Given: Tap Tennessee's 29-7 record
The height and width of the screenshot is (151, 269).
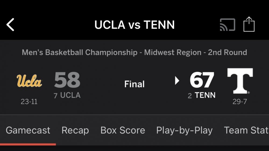Looking at the screenshot, I should pyautogui.click(x=240, y=102).
